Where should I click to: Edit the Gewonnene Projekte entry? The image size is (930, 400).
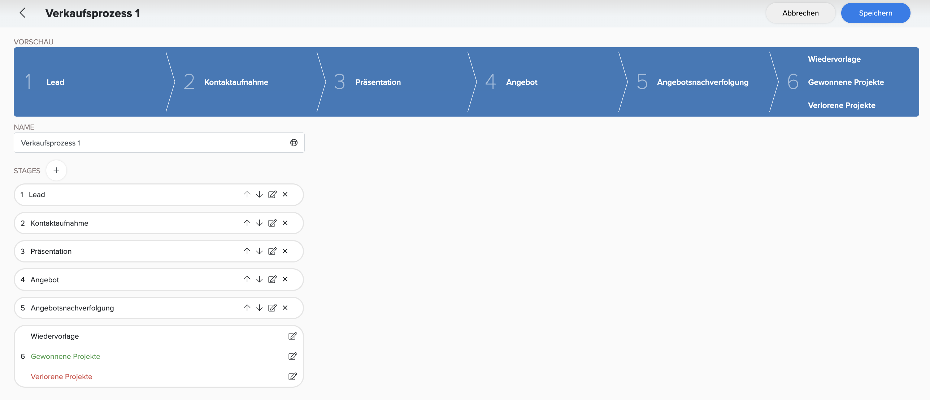[292, 356]
